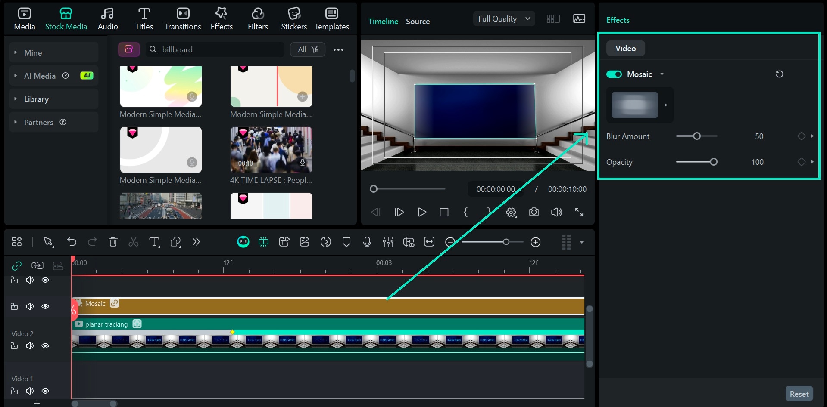Viewport: 827px width, 407px height.
Task: Click the Reset button in Effects panel
Action: [x=799, y=394]
